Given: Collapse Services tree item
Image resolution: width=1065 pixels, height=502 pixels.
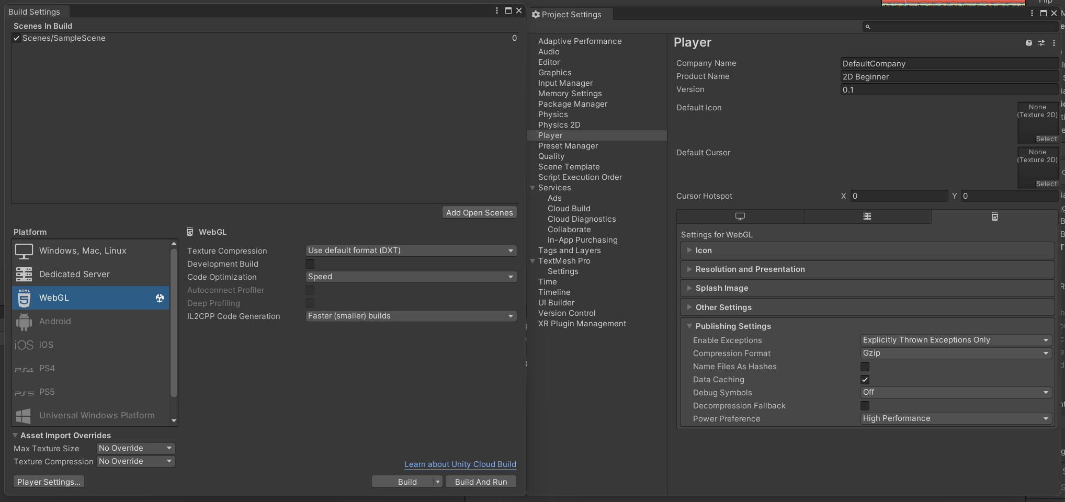Looking at the screenshot, I should pyautogui.click(x=532, y=188).
